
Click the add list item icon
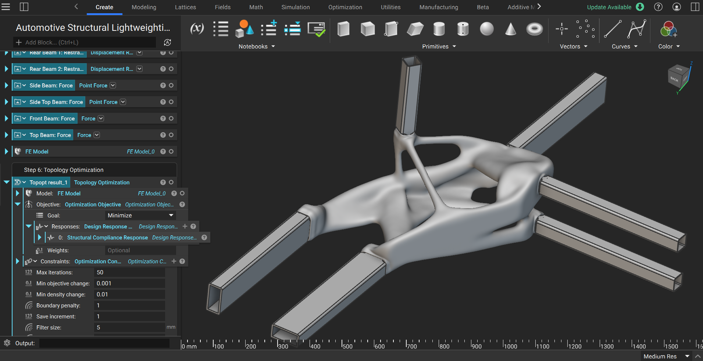[x=269, y=29]
